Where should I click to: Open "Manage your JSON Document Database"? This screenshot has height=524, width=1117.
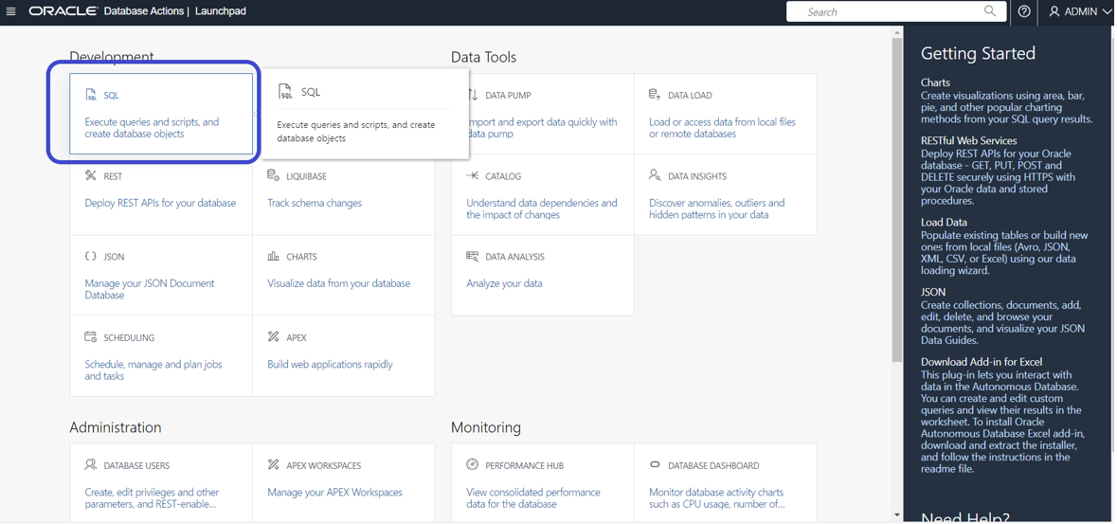150,289
